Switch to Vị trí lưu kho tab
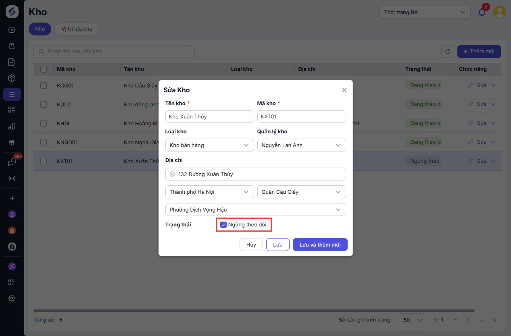 pyautogui.click(x=77, y=29)
